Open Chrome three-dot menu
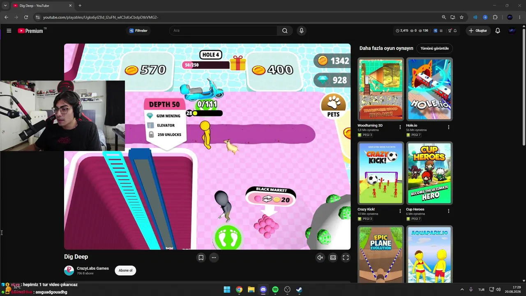 click(x=520, y=17)
